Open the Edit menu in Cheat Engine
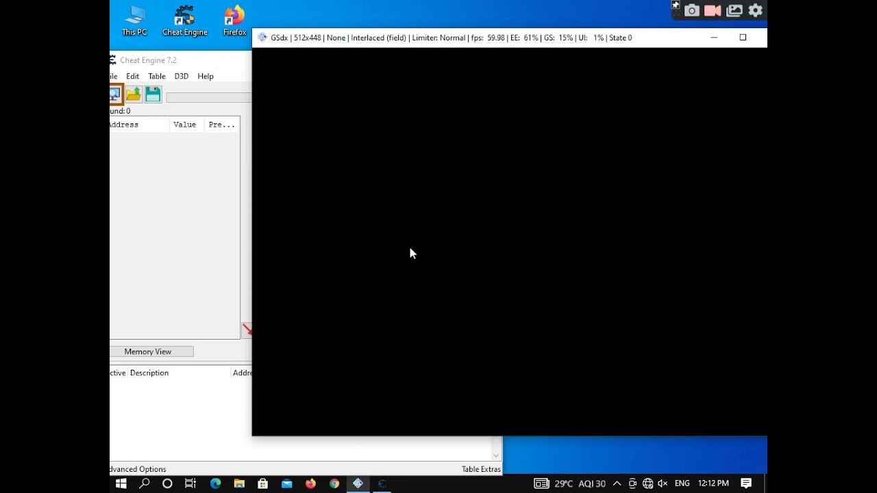877x493 pixels. point(132,76)
